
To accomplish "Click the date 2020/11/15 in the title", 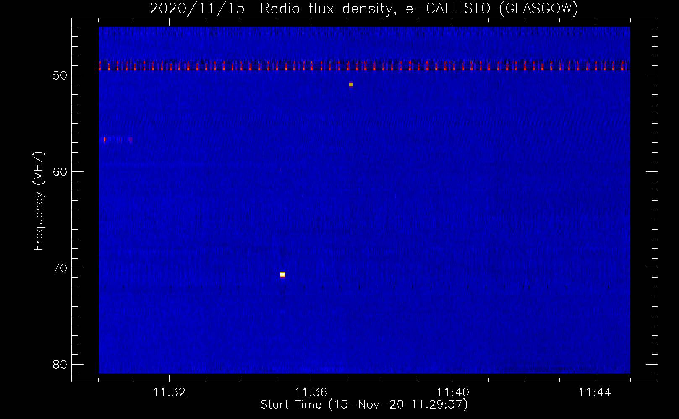I will (x=197, y=8).
